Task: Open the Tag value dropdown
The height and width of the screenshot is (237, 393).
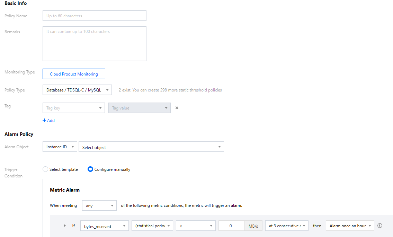Action: (x=139, y=108)
